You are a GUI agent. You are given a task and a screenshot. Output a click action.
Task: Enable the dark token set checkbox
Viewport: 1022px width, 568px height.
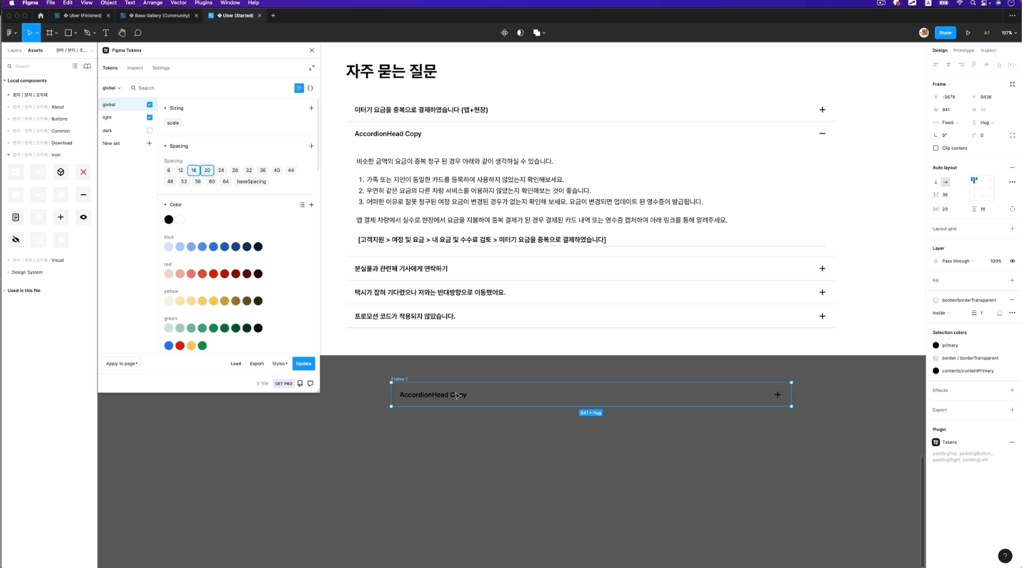pos(150,131)
